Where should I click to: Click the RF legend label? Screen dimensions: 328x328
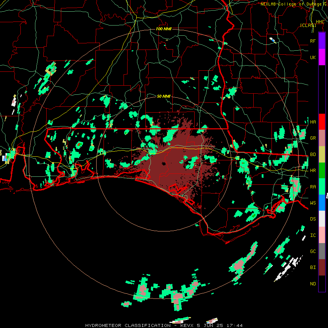pos(313,41)
